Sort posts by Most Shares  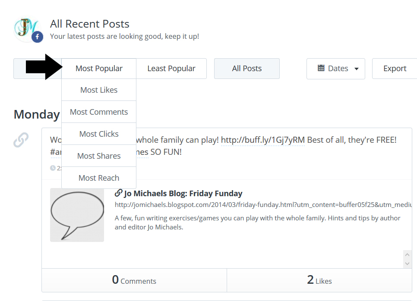pyautogui.click(x=99, y=156)
